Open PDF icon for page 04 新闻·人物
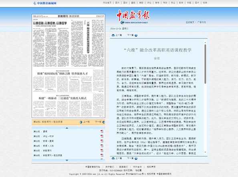The image size is (238, 177). (102, 146)
